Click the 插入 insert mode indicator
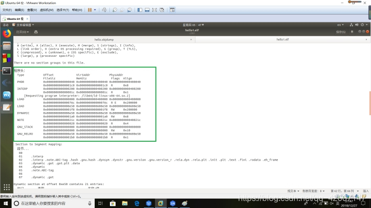The image size is (371, 208). click(366, 191)
